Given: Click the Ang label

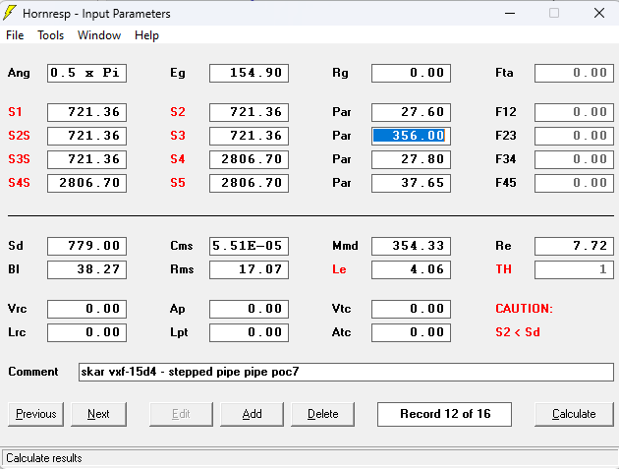Looking at the screenshot, I should 19,73.
